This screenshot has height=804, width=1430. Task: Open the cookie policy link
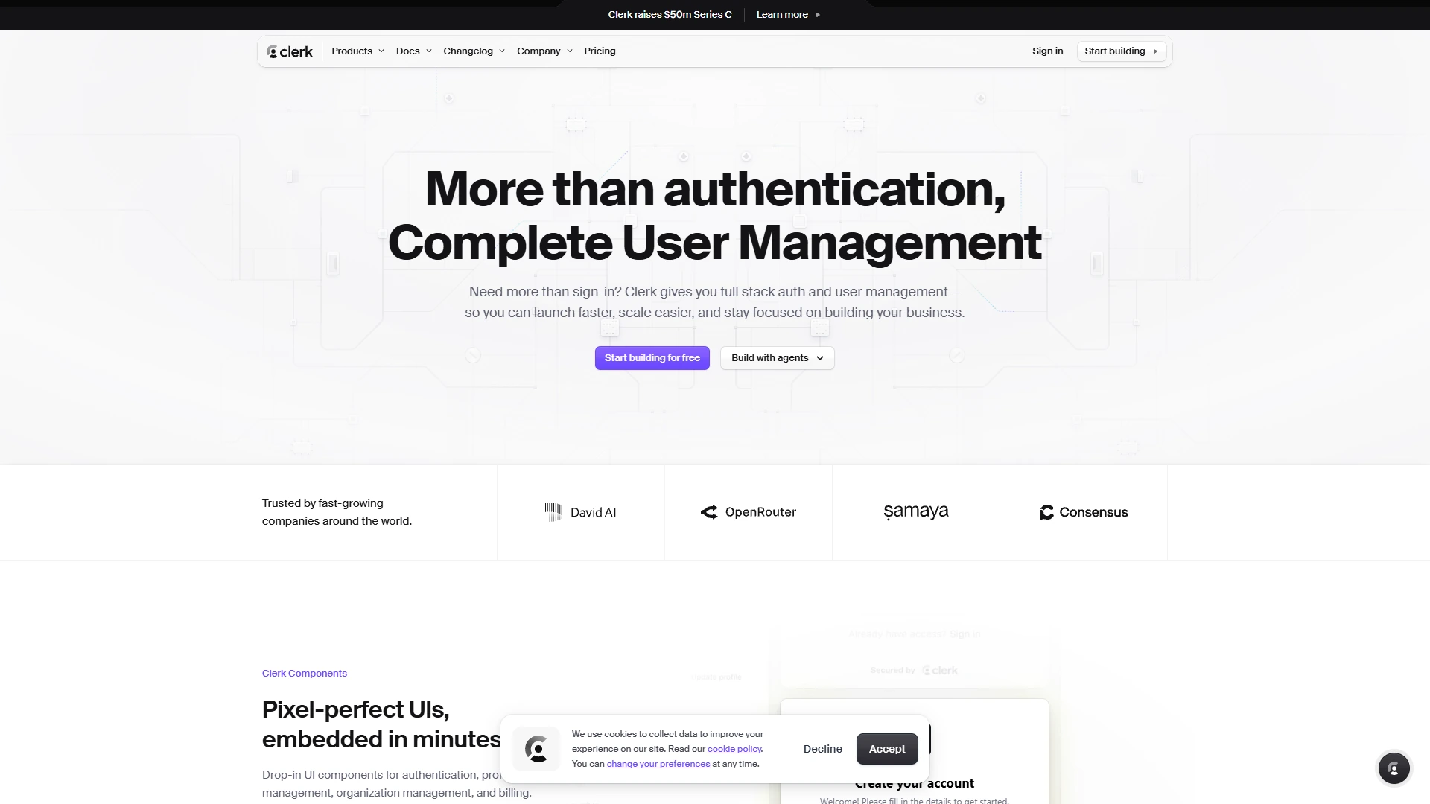click(x=734, y=749)
